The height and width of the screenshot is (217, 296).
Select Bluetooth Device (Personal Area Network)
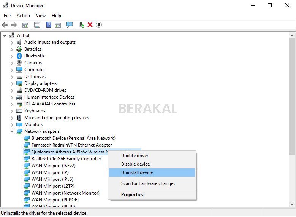click(73, 138)
